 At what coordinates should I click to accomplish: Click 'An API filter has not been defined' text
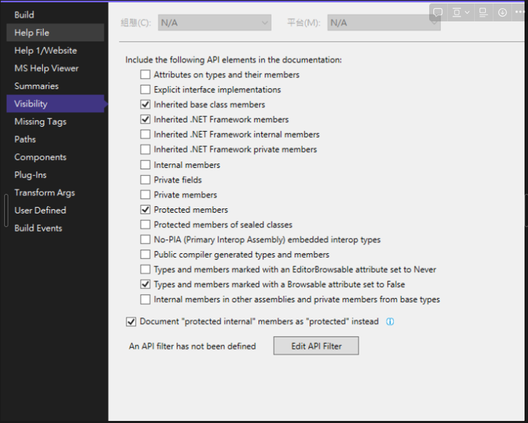click(x=192, y=346)
